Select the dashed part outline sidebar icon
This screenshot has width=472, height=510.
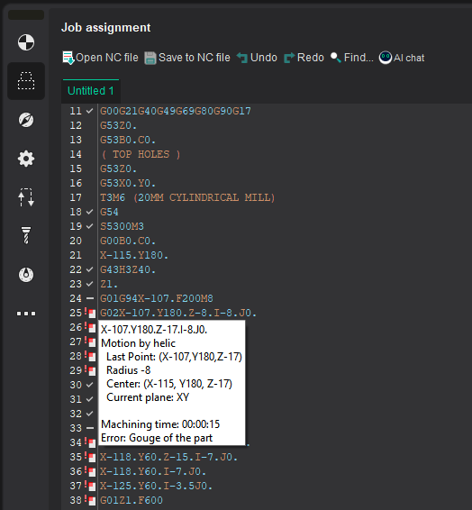26,81
